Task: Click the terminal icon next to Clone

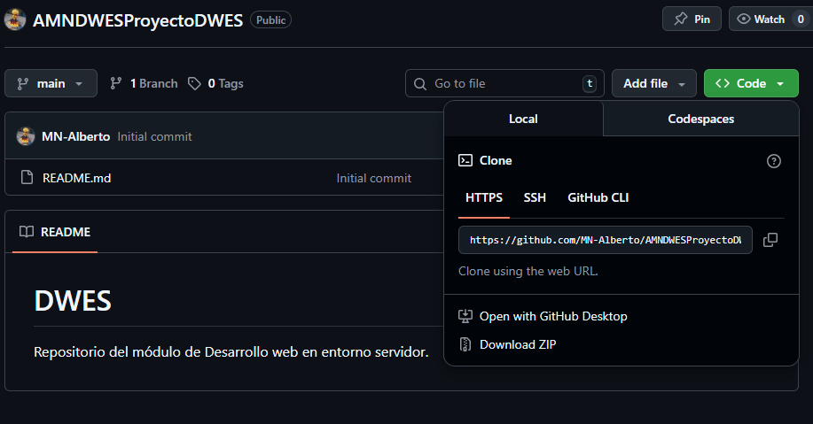Action: coord(465,160)
